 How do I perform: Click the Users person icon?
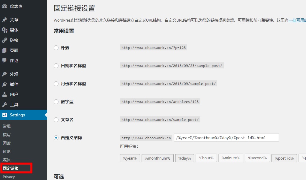(x=4, y=94)
